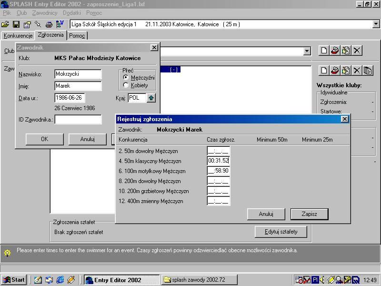381x286 pixels.
Task: Click the meet properties sheet toolbar icon
Action: tap(27, 24)
